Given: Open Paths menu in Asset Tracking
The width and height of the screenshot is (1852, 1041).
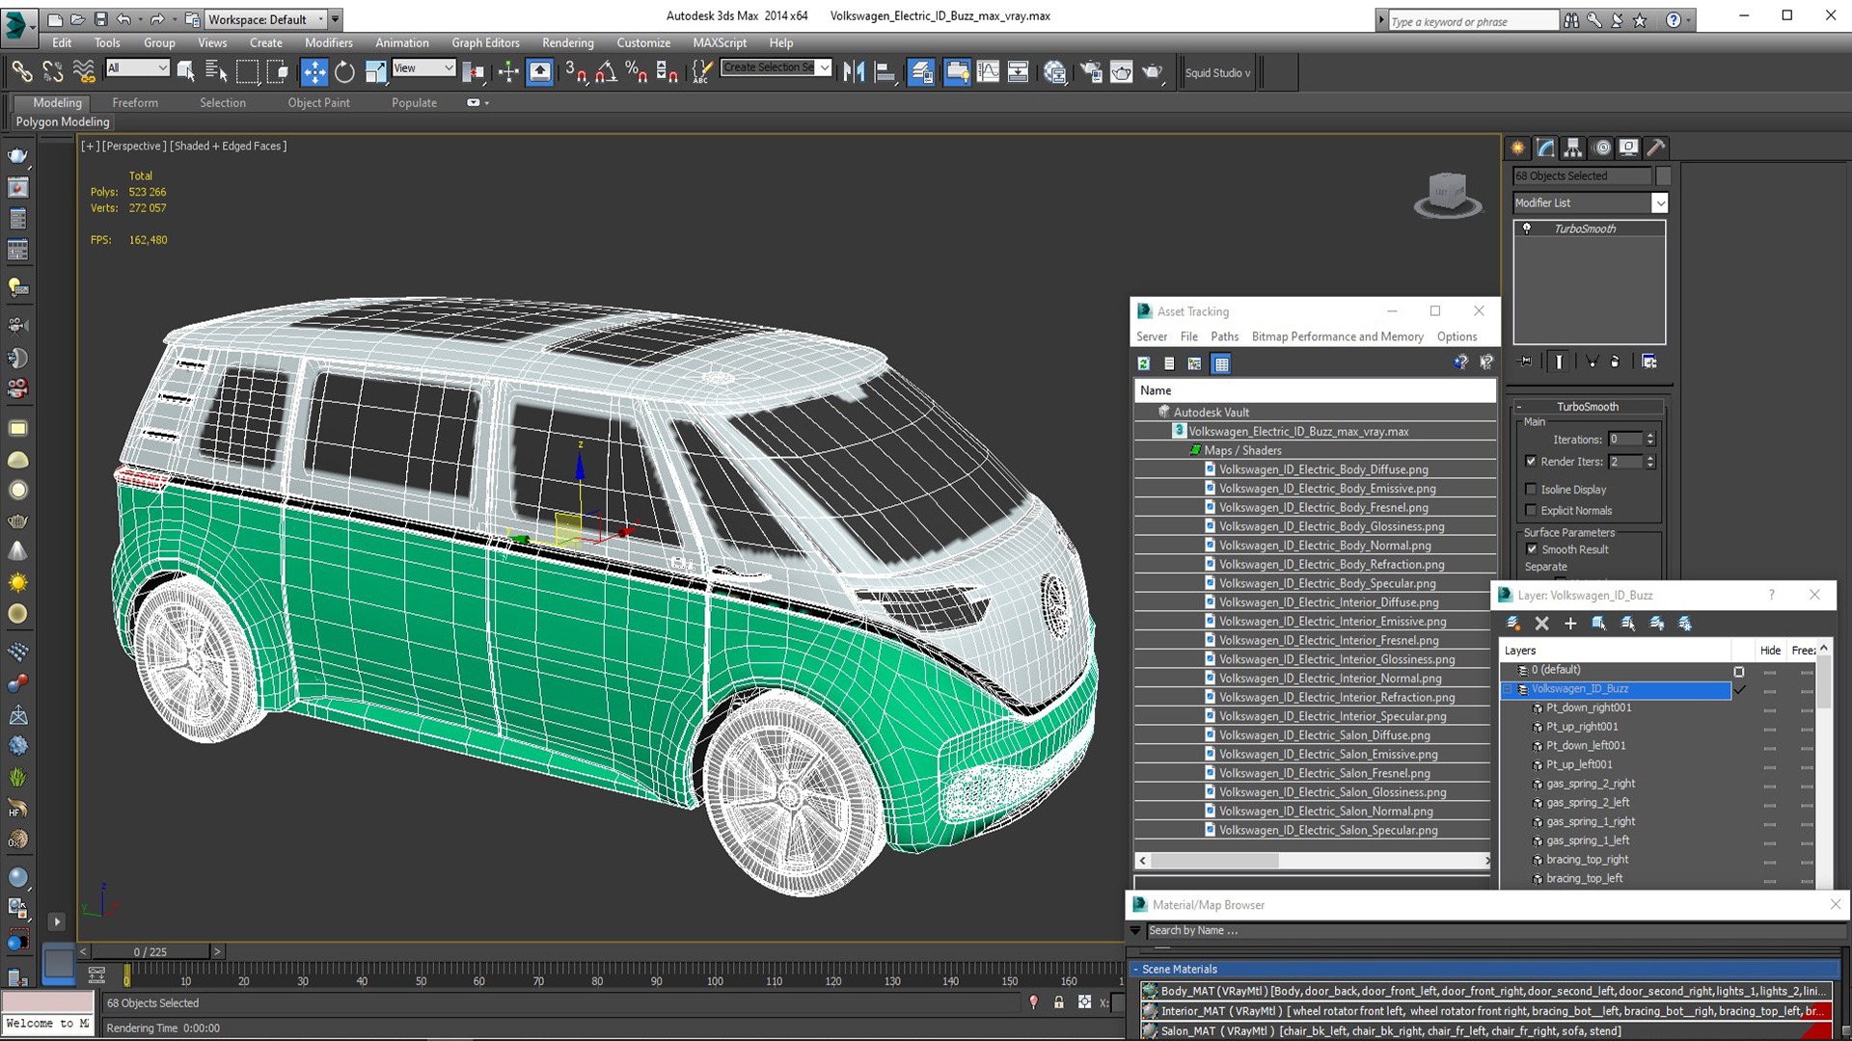Looking at the screenshot, I should (x=1224, y=336).
